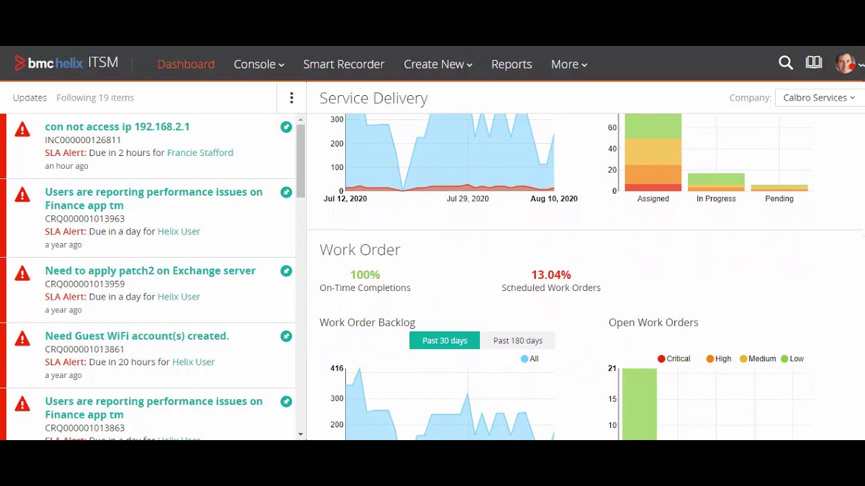This screenshot has height=486, width=865.
Task: Expand the Create New menu
Action: pos(438,64)
